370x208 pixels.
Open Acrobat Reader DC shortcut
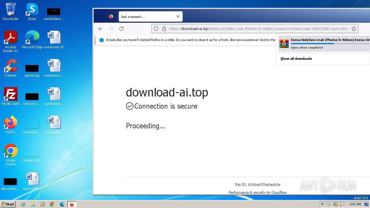click(x=10, y=41)
